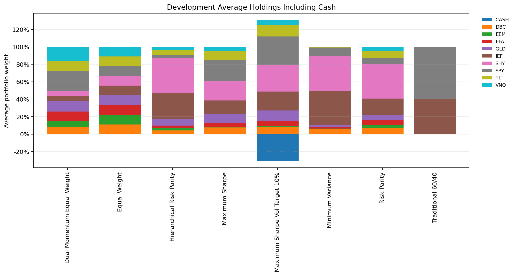Select the 'CASH' legend label
515x276 pixels.
[502, 20]
